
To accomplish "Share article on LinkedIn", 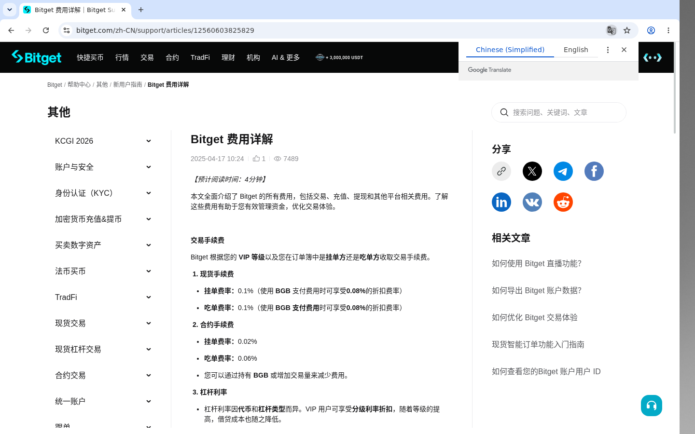I will (x=501, y=202).
